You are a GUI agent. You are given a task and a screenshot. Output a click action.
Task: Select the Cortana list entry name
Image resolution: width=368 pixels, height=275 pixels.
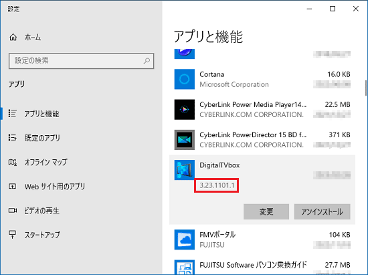point(212,74)
